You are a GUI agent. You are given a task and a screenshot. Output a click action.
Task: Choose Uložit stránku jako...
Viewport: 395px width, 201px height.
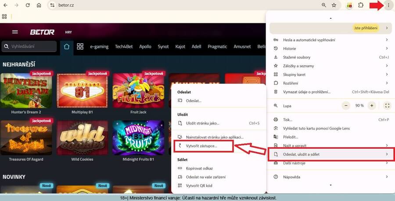coord(219,123)
